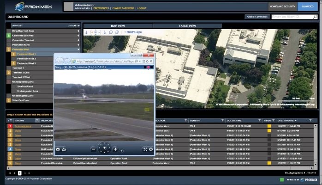Click the map compass north control

click(x=95, y=32)
